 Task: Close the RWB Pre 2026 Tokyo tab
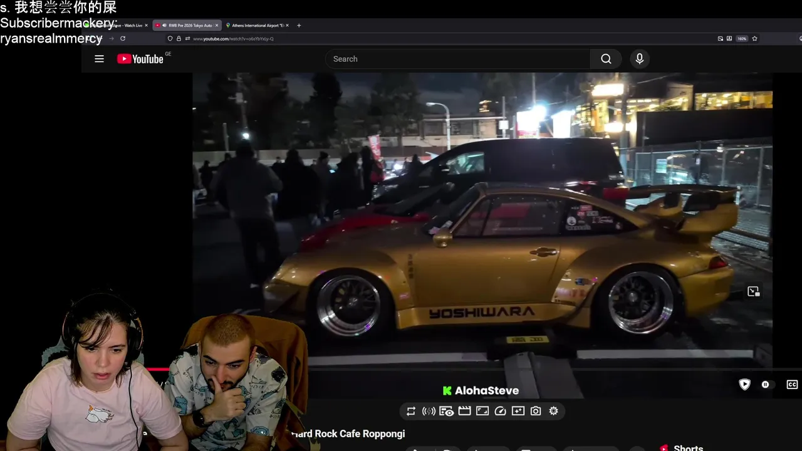pos(217,26)
